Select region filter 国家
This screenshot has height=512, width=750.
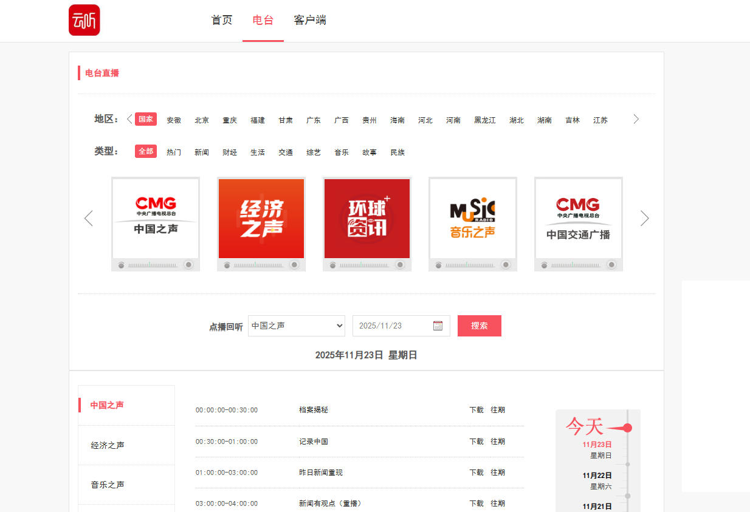coord(146,119)
